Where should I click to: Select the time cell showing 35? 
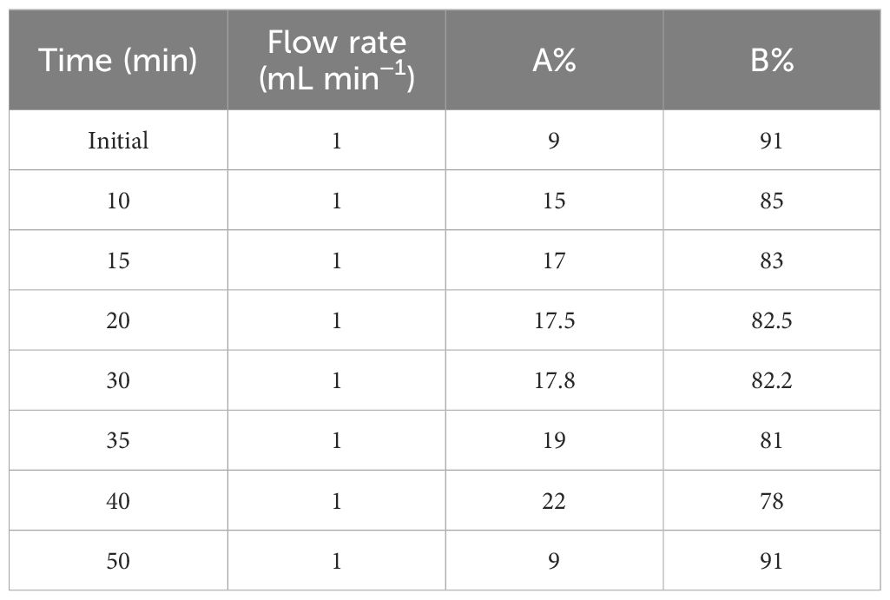[118, 440]
